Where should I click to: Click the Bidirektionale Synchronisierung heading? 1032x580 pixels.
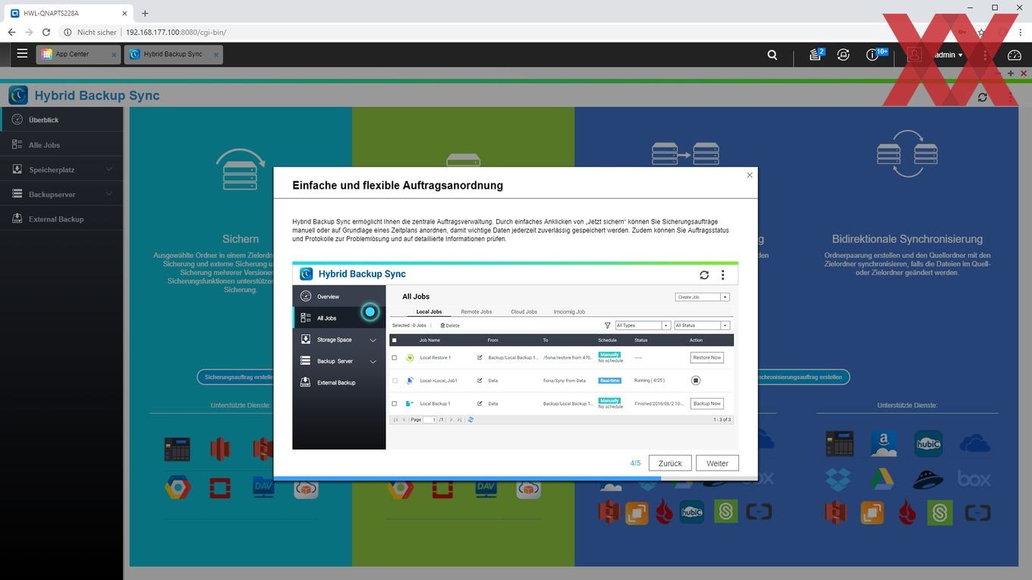(907, 239)
